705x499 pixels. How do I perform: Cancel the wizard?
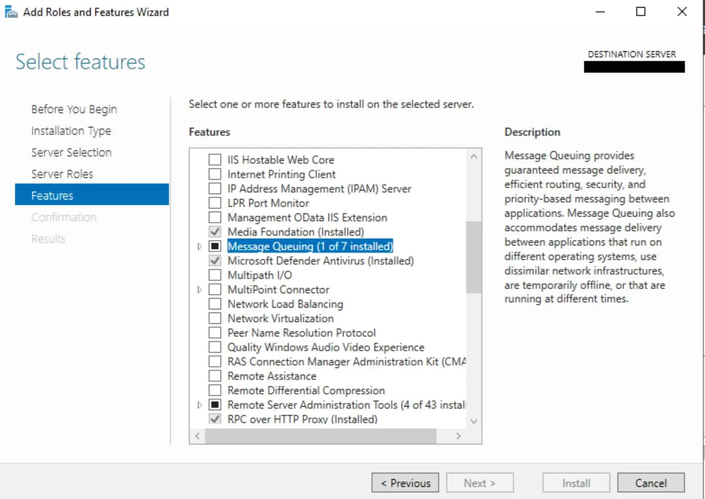(x=651, y=483)
